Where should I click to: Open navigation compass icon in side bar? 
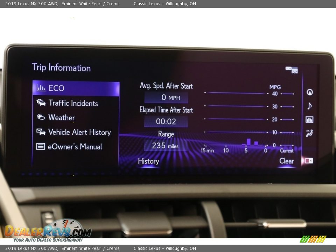coord(310,92)
